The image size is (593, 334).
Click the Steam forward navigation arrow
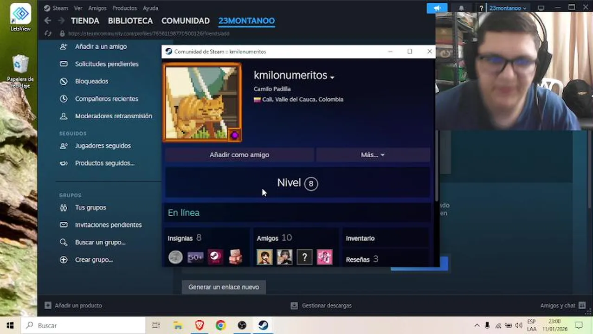[x=61, y=21]
